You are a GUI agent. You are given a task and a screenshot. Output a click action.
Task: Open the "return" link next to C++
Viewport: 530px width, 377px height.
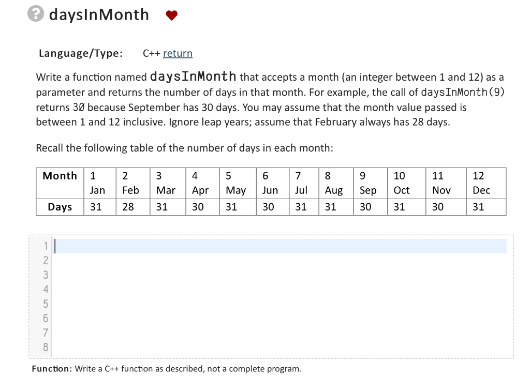pos(178,53)
